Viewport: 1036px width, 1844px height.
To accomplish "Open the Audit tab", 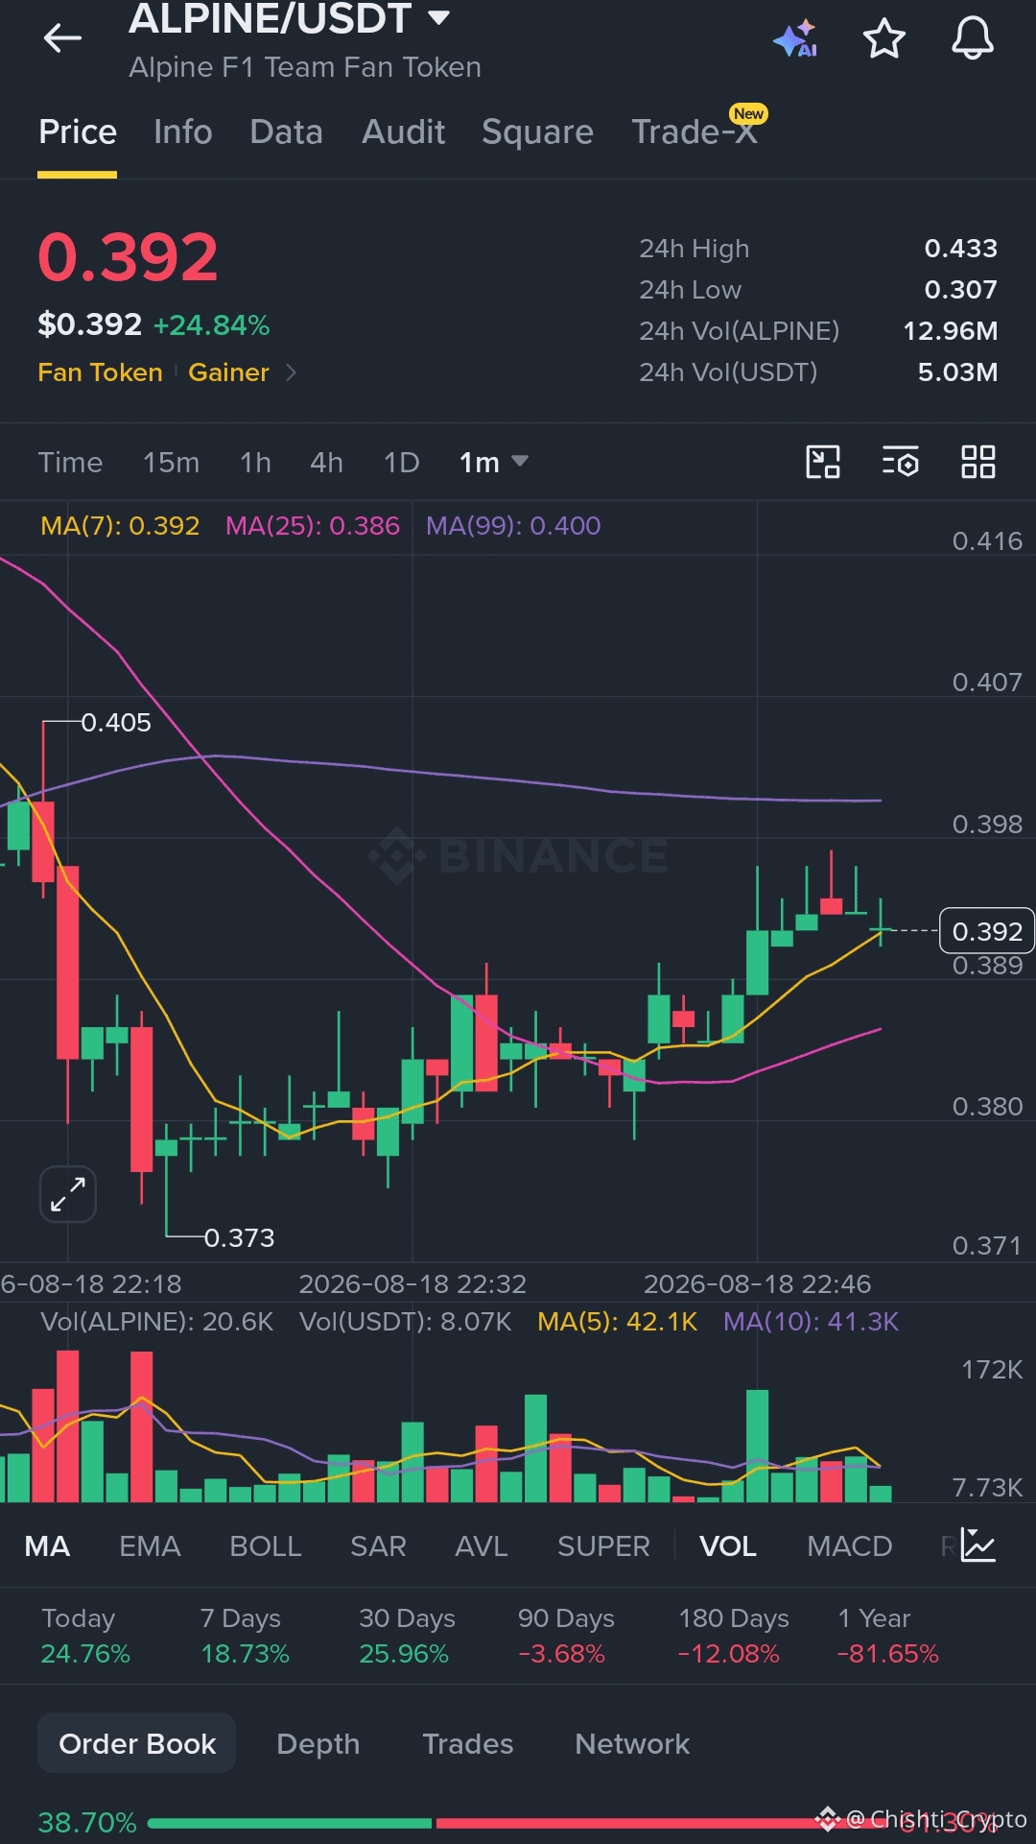I will pos(403,132).
